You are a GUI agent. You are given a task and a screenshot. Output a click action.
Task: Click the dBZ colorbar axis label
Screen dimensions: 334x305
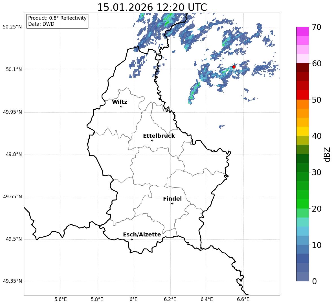coord(327,154)
